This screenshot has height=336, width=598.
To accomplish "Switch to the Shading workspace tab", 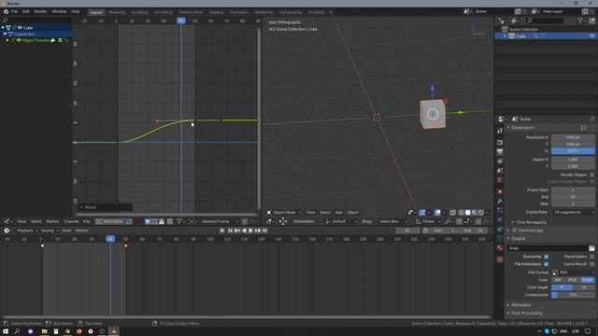I will coord(216,12).
